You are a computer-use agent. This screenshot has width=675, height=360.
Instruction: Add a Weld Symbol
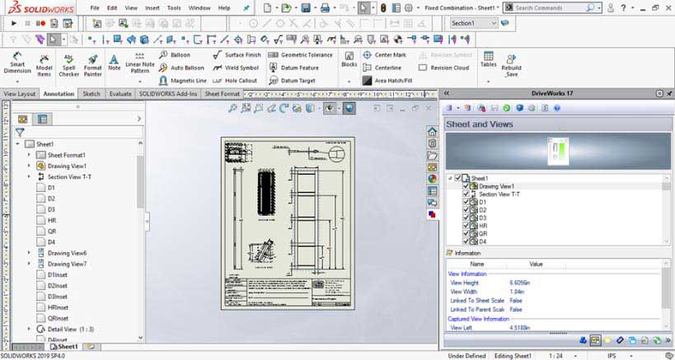click(236, 68)
